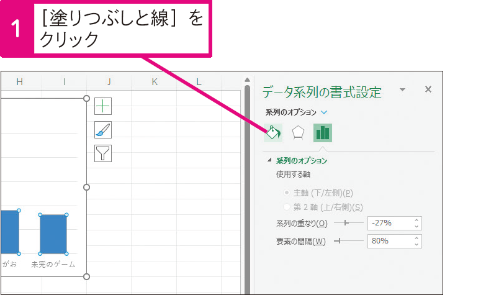
Task: Click the 未完のゲーム axis label
Action: click(x=53, y=265)
